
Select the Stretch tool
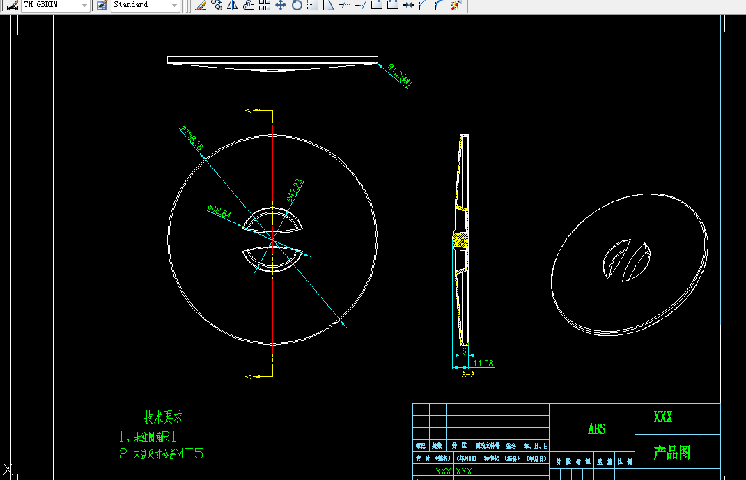click(328, 6)
